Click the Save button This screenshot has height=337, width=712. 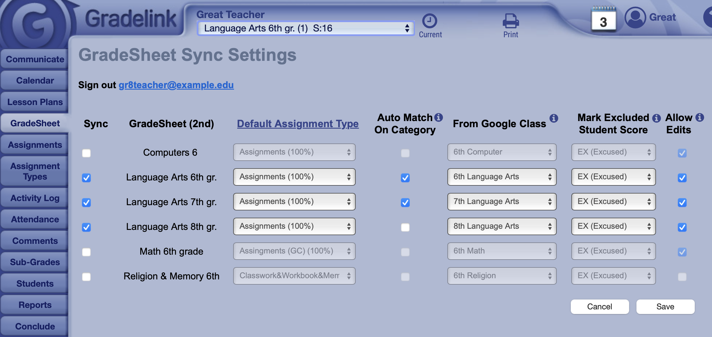(x=665, y=306)
